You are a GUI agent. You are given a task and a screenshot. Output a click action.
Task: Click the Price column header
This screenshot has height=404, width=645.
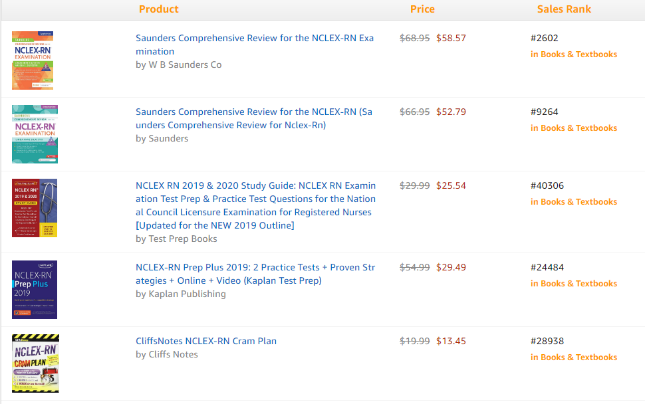(x=422, y=9)
